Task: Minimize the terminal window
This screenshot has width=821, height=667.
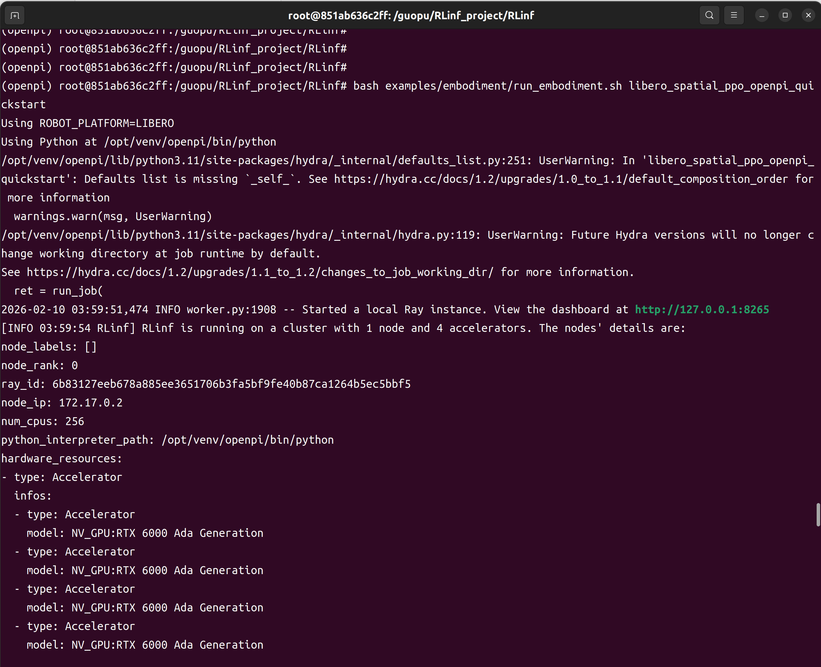Action: click(762, 15)
